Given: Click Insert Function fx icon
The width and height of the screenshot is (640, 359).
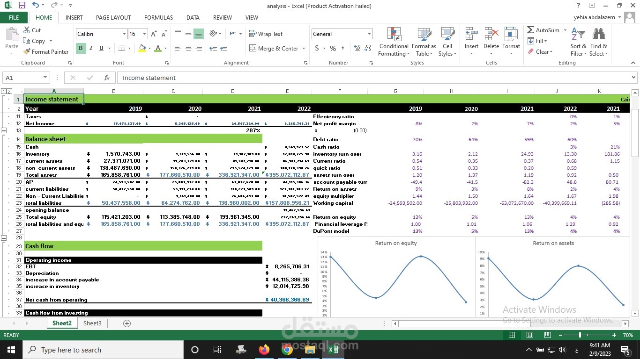Looking at the screenshot, I should coord(107,78).
